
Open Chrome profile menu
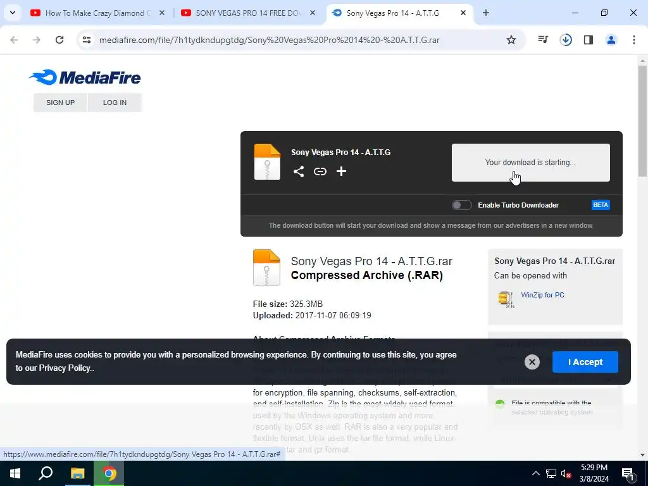pos(611,40)
